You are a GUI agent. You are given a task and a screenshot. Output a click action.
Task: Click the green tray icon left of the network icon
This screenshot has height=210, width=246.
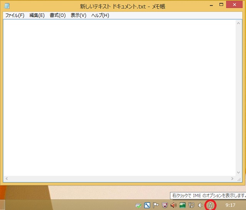[x=183, y=205]
